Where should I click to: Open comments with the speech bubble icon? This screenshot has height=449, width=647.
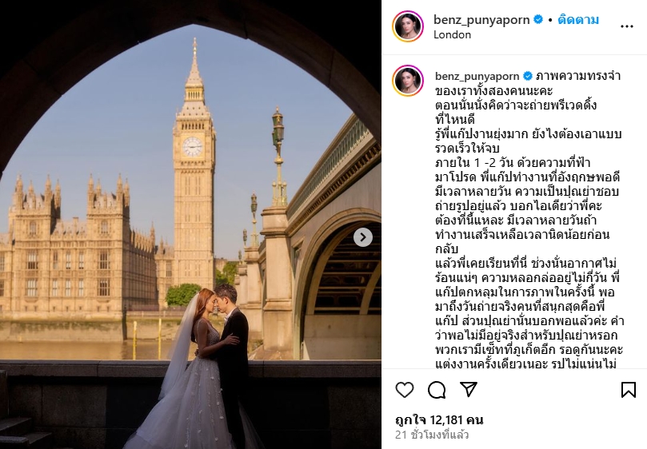[437, 390]
